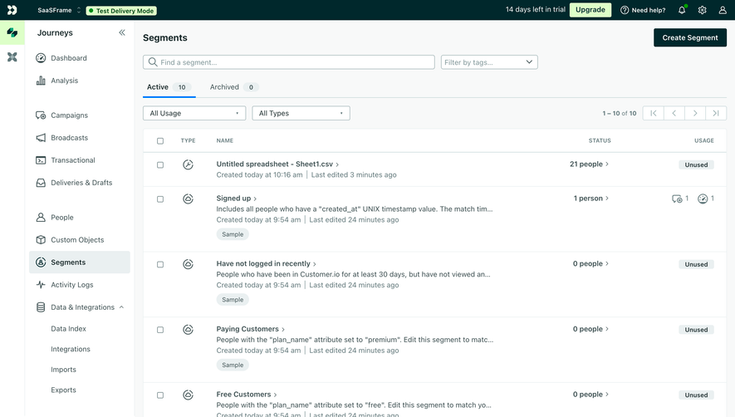Toggle the select-all checkbox in table header

(x=160, y=140)
